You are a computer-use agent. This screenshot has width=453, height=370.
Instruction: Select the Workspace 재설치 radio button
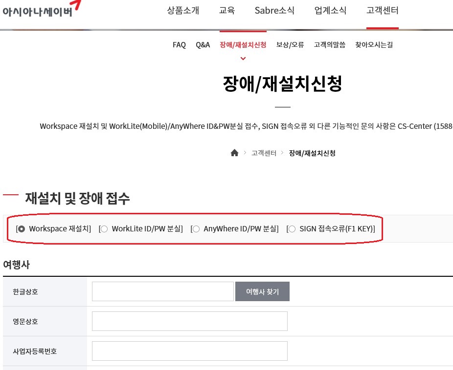tap(21, 229)
